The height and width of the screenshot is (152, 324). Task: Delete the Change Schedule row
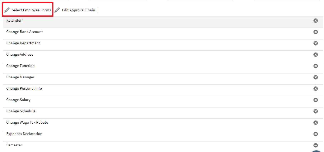(x=316, y=111)
